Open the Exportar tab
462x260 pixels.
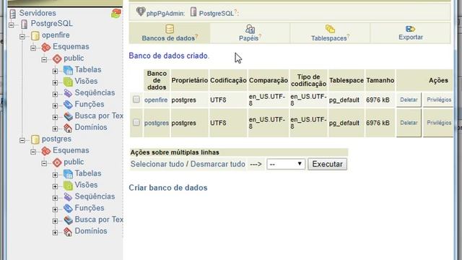tap(411, 33)
